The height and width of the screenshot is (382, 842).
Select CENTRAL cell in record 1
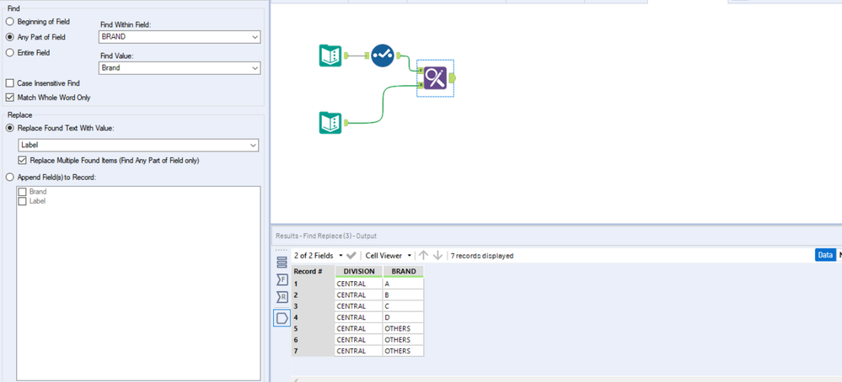359,284
